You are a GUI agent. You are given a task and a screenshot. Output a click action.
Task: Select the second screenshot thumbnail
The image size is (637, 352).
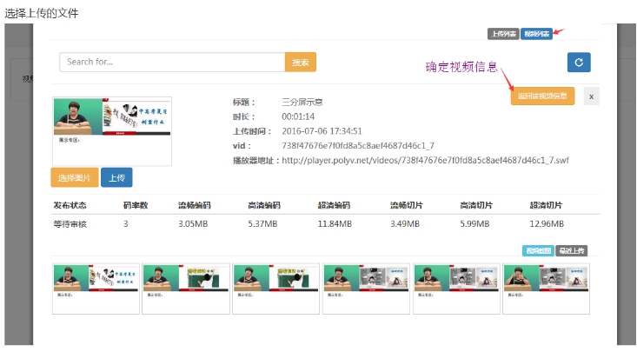[186, 289]
